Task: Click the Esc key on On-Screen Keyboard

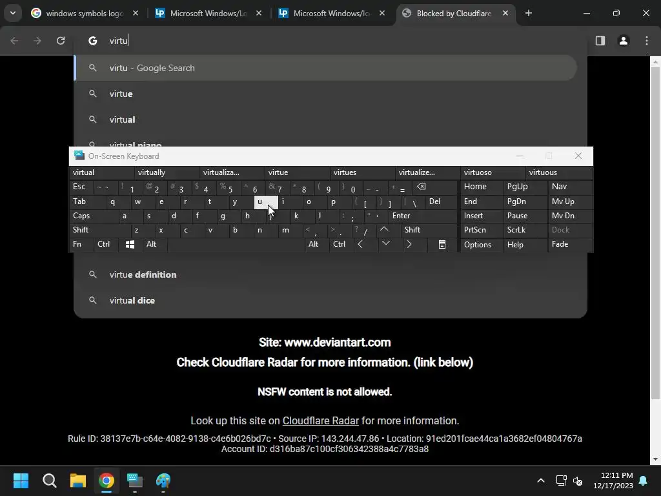Action: click(x=81, y=187)
